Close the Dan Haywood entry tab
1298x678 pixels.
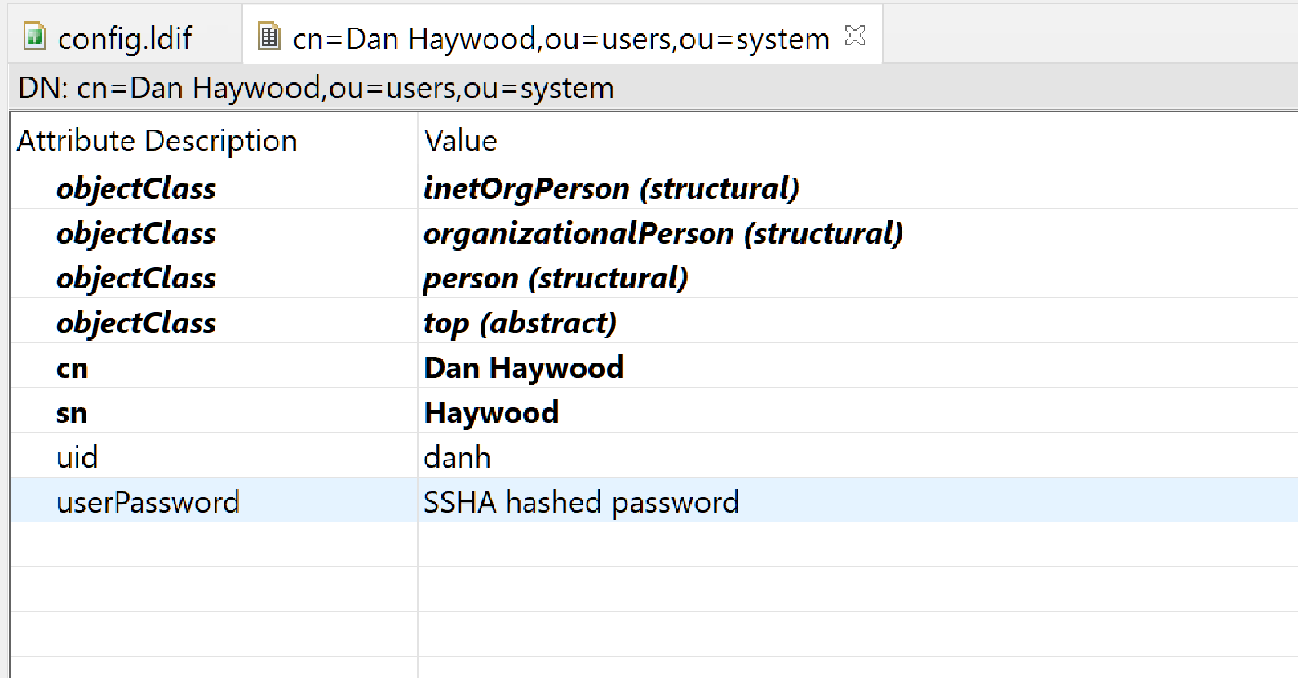(854, 36)
